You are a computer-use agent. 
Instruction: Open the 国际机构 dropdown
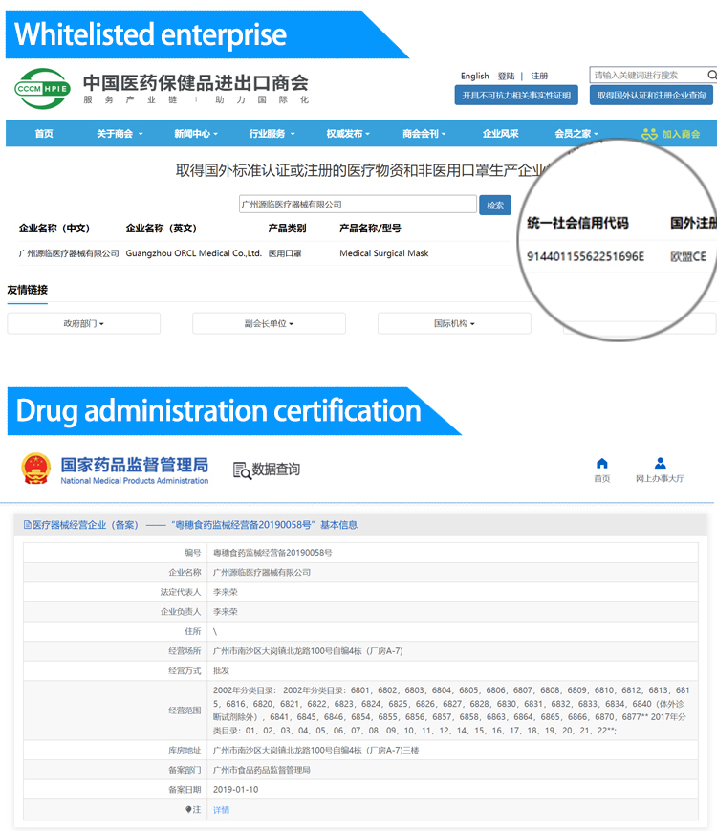click(x=454, y=324)
